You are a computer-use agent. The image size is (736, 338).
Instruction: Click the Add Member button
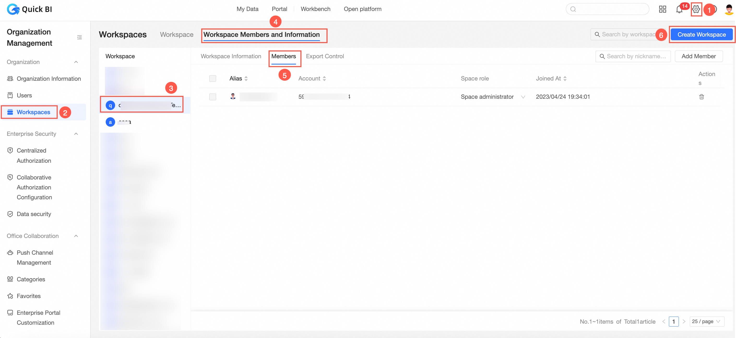click(x=698, y=56)
